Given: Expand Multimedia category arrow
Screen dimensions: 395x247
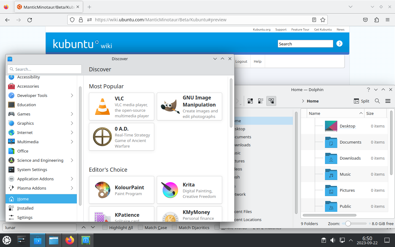Looking at the screenshot, I should (x=72, y=142).
